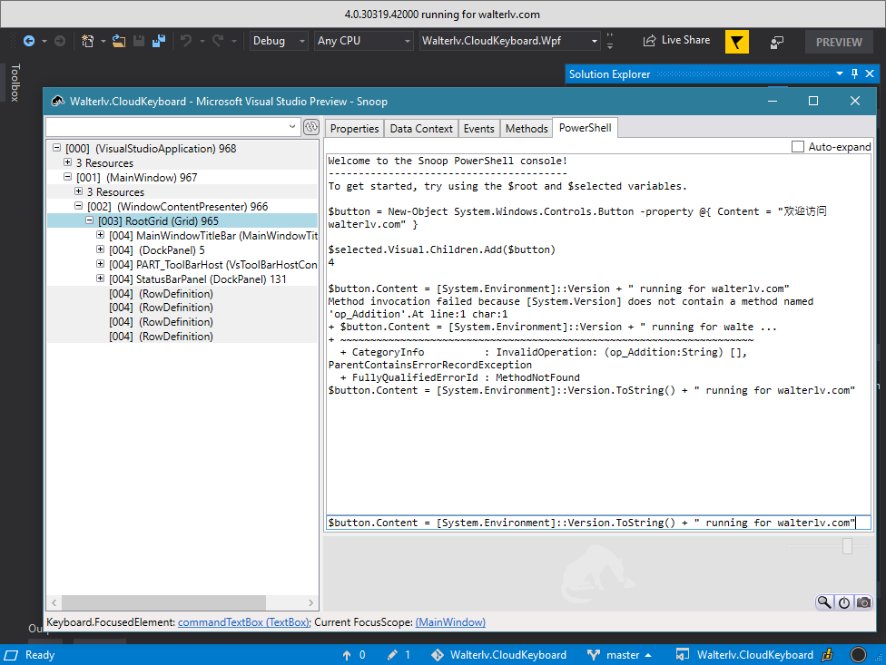Image resolution: width=886 pixels, height=665 pixels.
Task: Expand the StatusBarPanel tree node
Action: tap(101, 279)
